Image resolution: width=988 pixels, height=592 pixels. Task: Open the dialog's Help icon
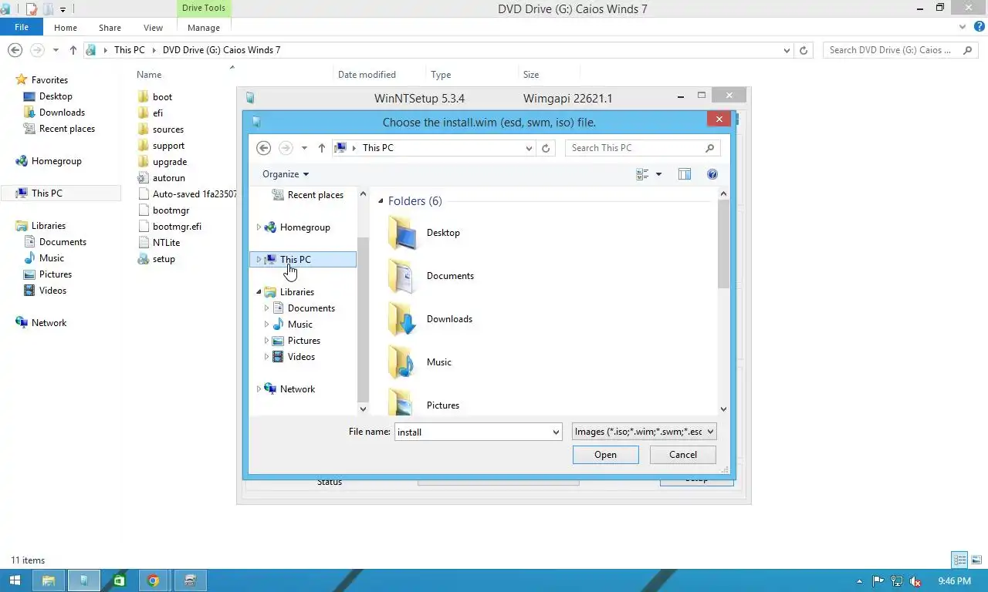tap(712, 174)
